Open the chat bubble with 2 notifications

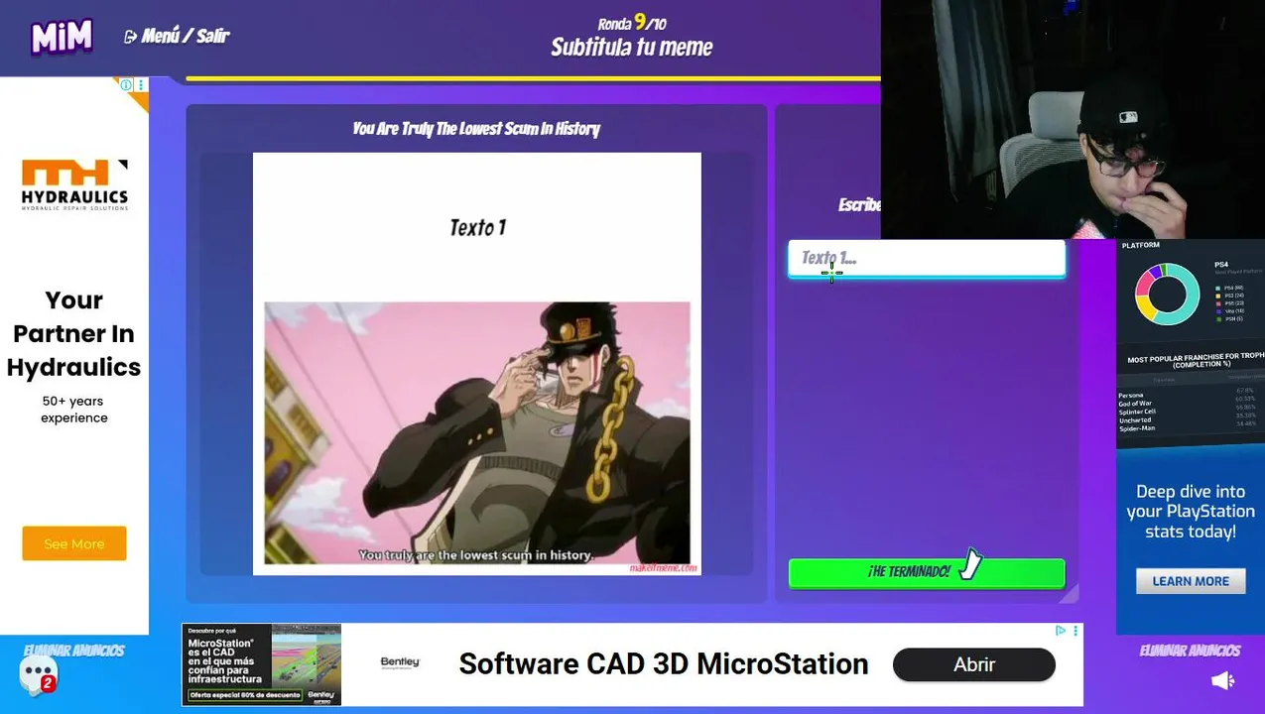coord(38,674)
